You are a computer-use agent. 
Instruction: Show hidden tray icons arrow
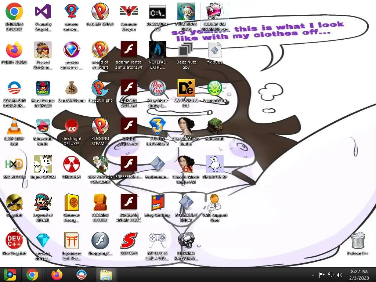[x=313, y=275]
